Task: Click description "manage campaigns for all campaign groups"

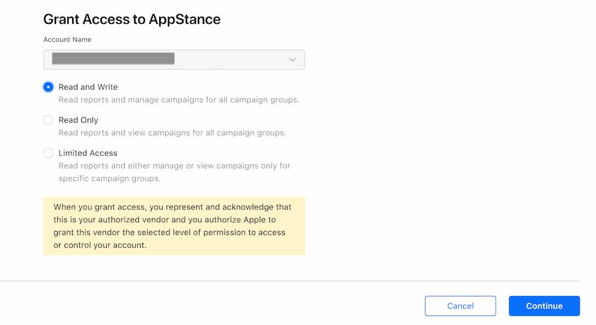Action: point(179,100)
